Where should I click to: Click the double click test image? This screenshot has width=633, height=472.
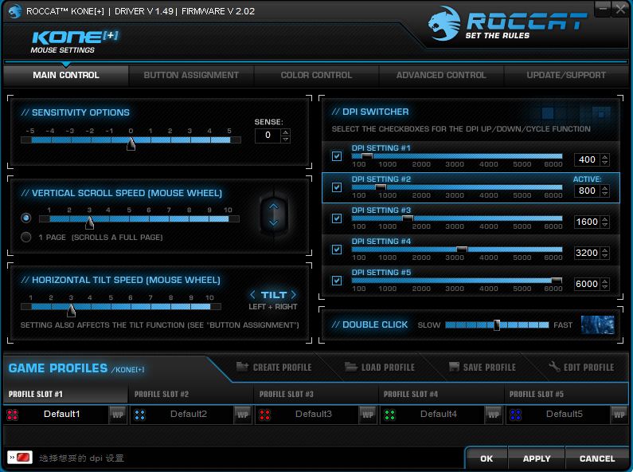click(597, 324)
